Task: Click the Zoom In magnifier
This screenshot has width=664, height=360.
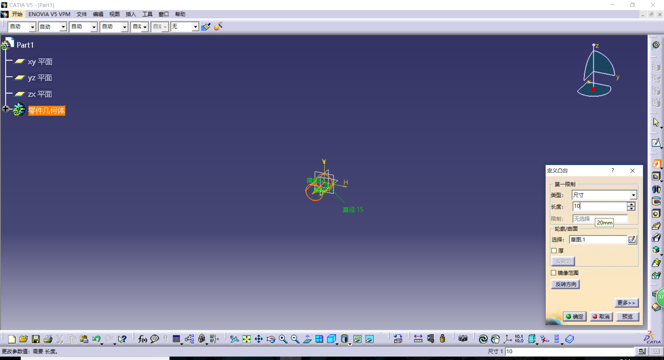Action: [x=283, y=339]
